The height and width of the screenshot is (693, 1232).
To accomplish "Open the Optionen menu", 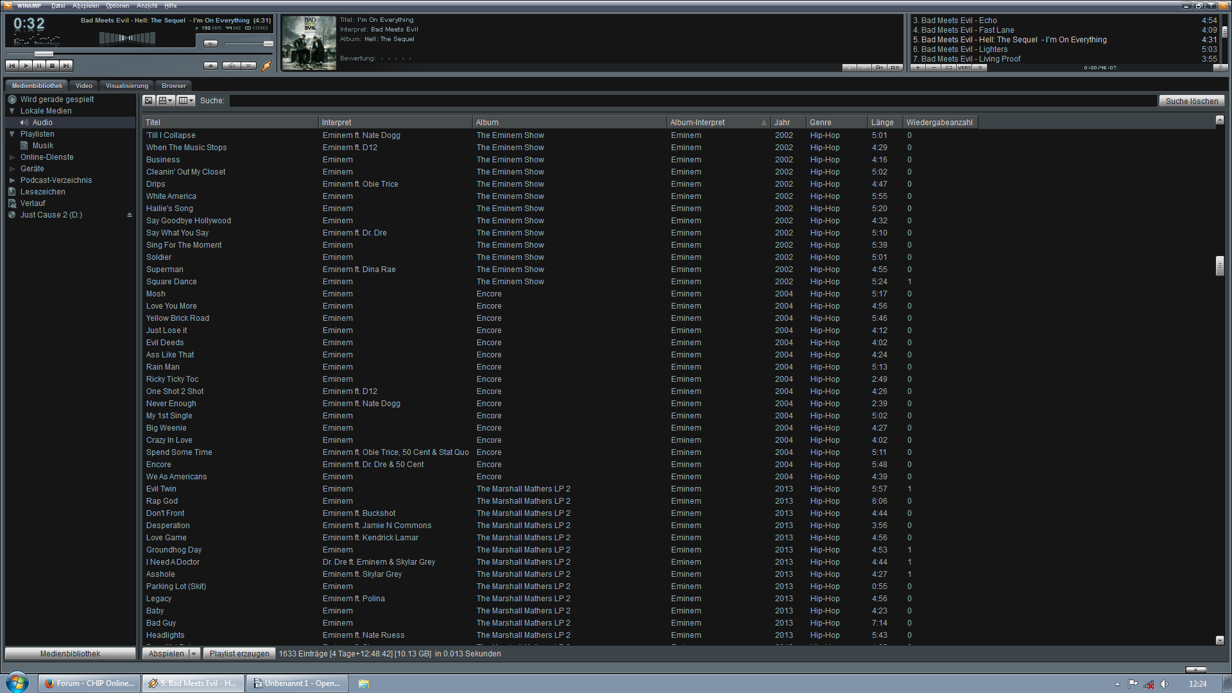I will click(x=117, y=6).
